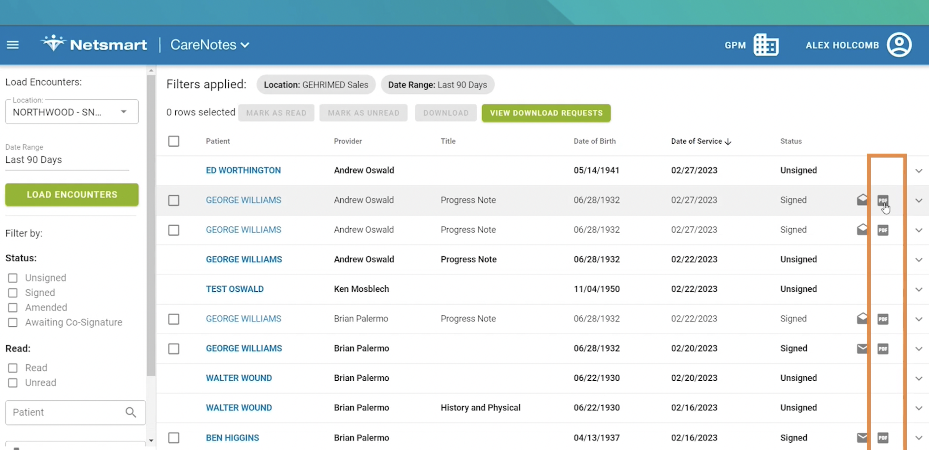Open Walter Wound 02/20/2023 patient link
The height and width of the screenshot is (450, 929).
point(239,378)
